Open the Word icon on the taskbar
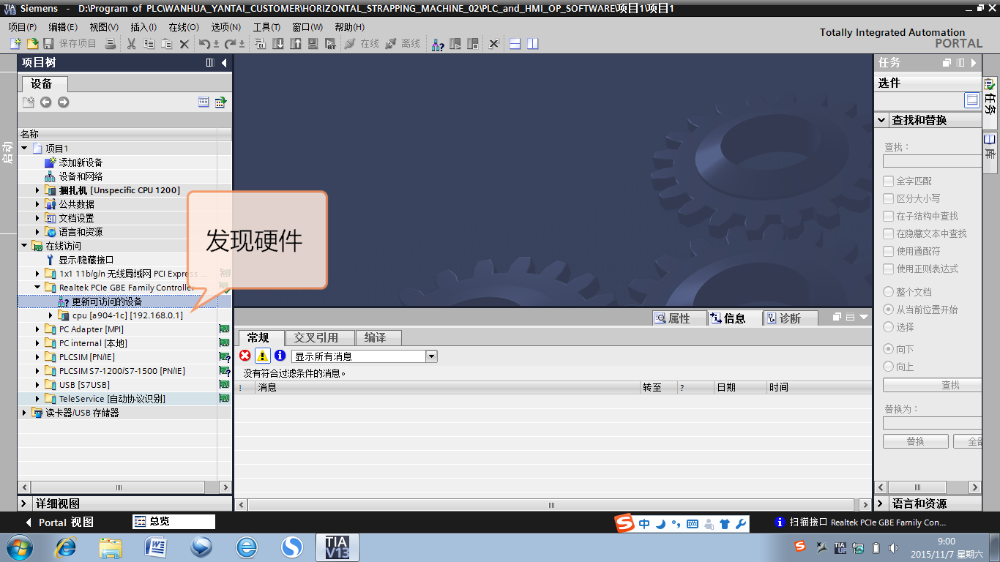 coord(156,547)
